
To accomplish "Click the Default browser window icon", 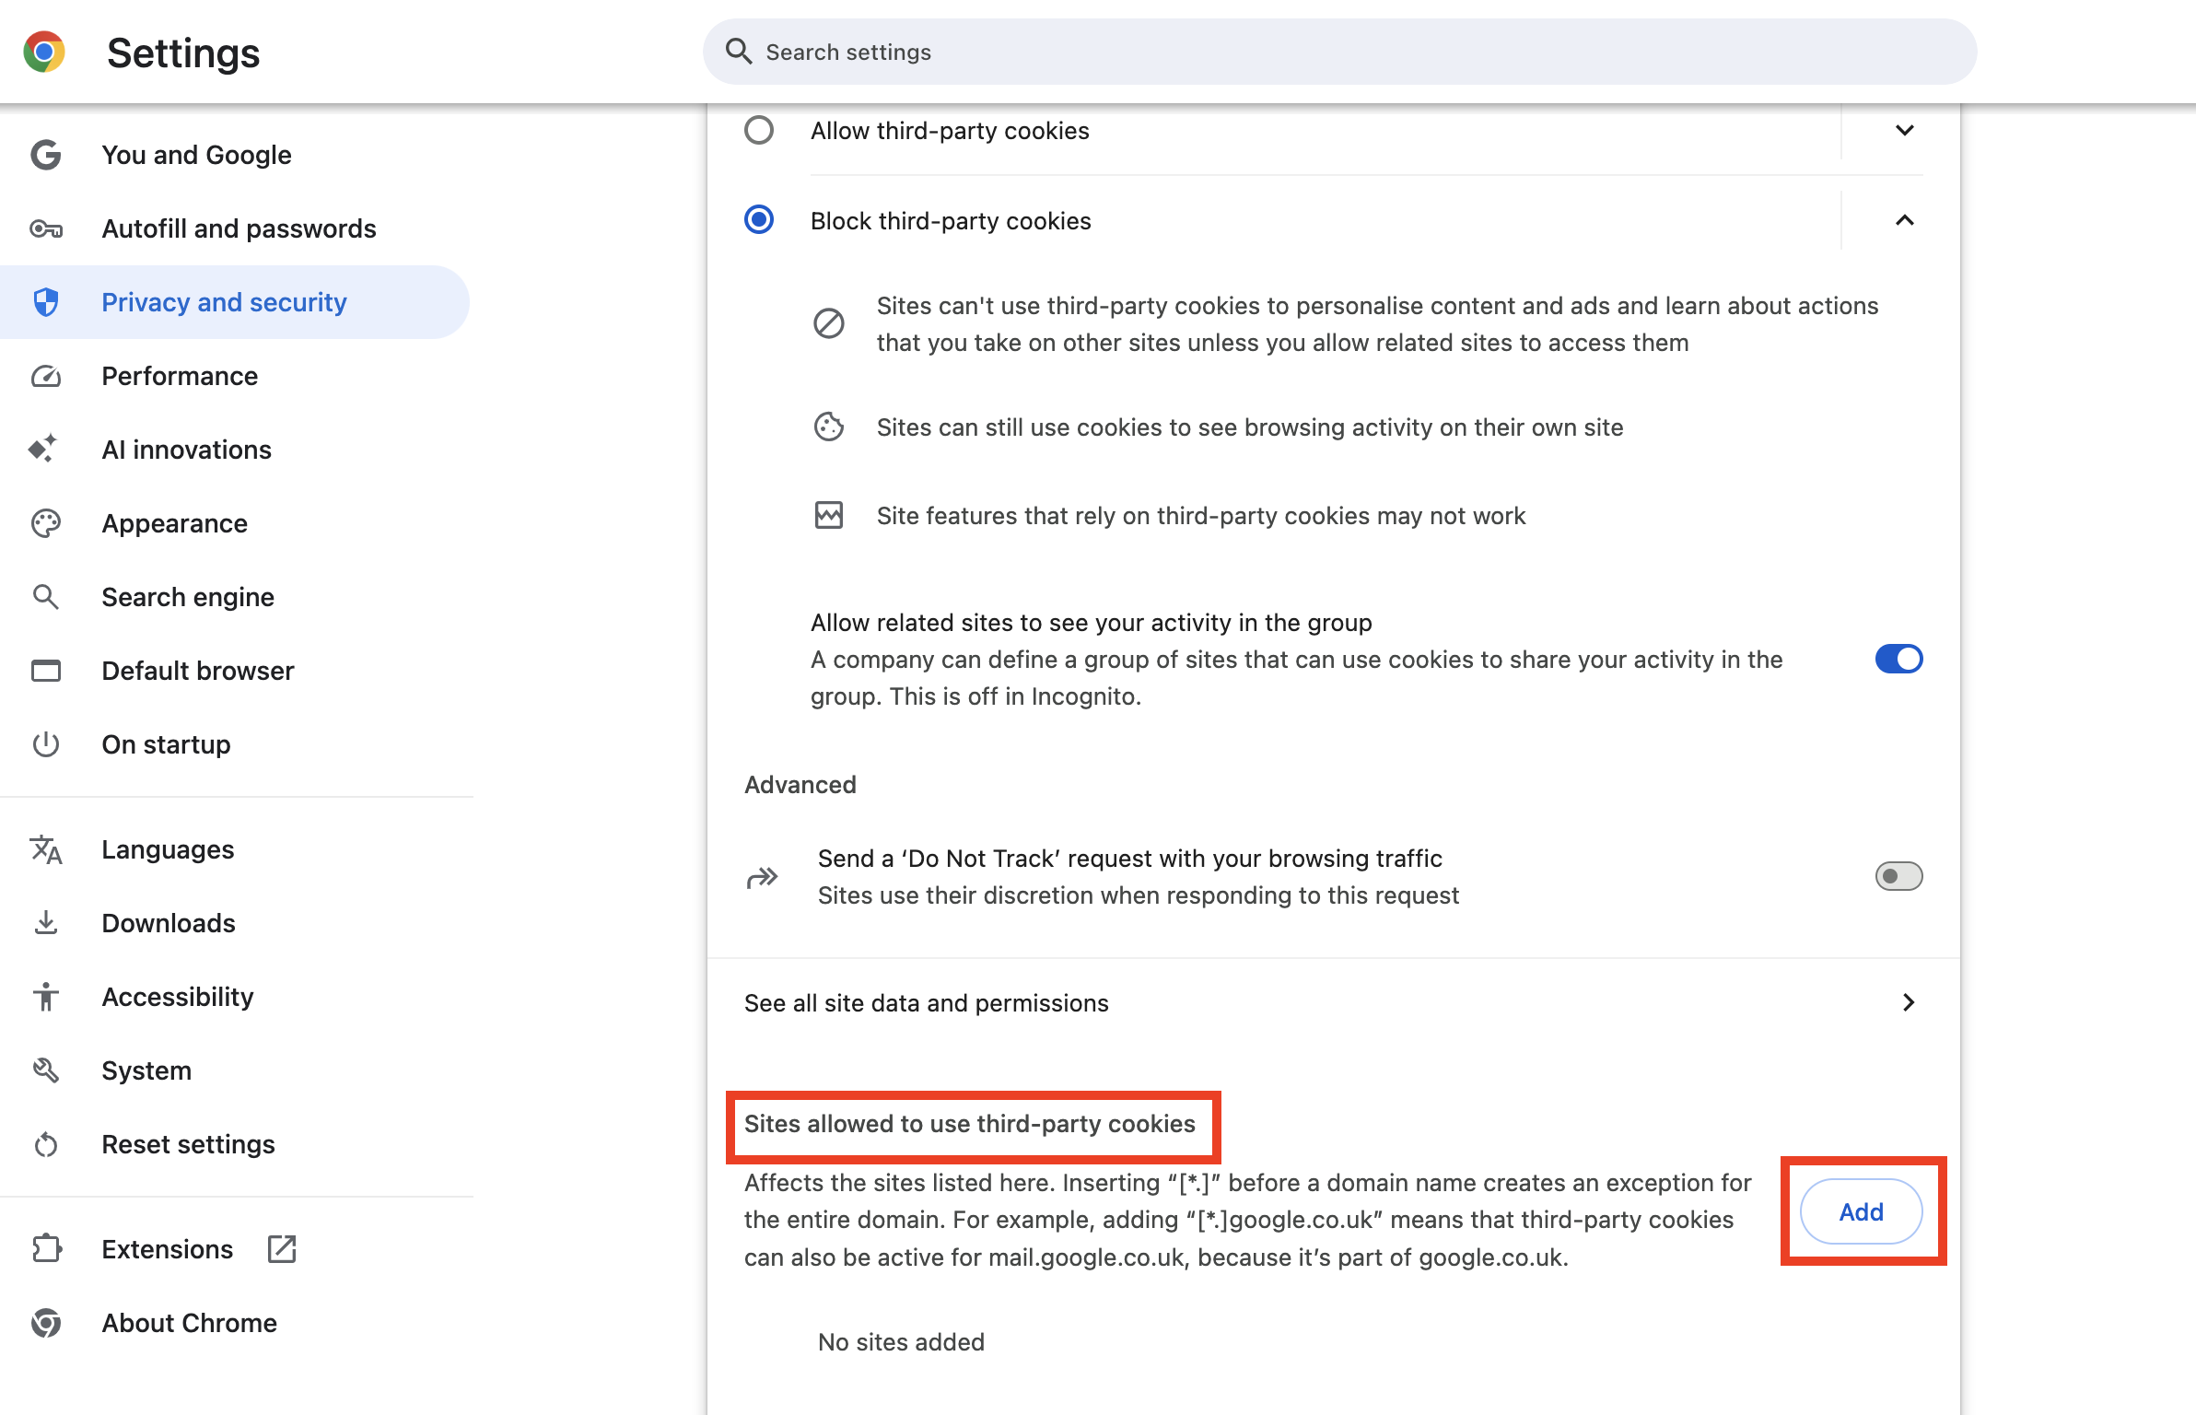I will tap(45, 671).
